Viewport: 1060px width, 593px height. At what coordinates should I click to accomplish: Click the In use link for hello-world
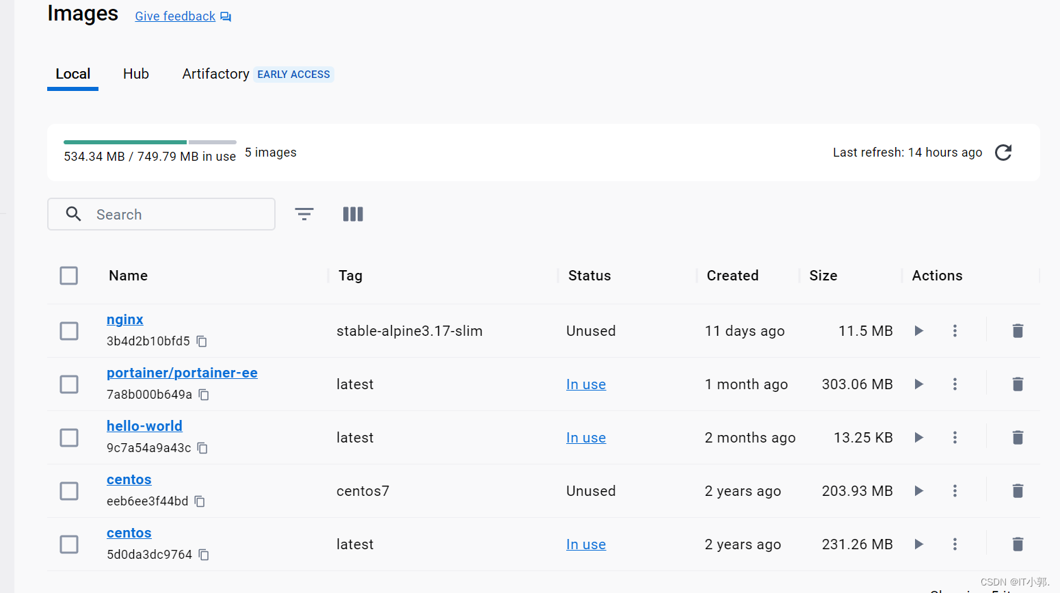click(x=586, y=438)
